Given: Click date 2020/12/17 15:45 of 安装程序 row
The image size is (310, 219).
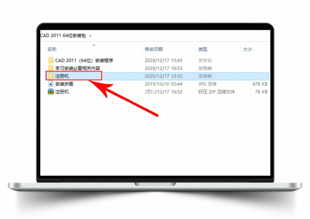Looking at the screenshot, I should click(x=163, y=60).
